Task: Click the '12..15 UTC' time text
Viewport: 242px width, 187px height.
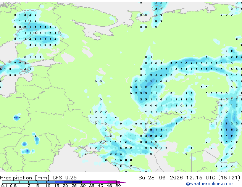Action: (x=200, y=178)
